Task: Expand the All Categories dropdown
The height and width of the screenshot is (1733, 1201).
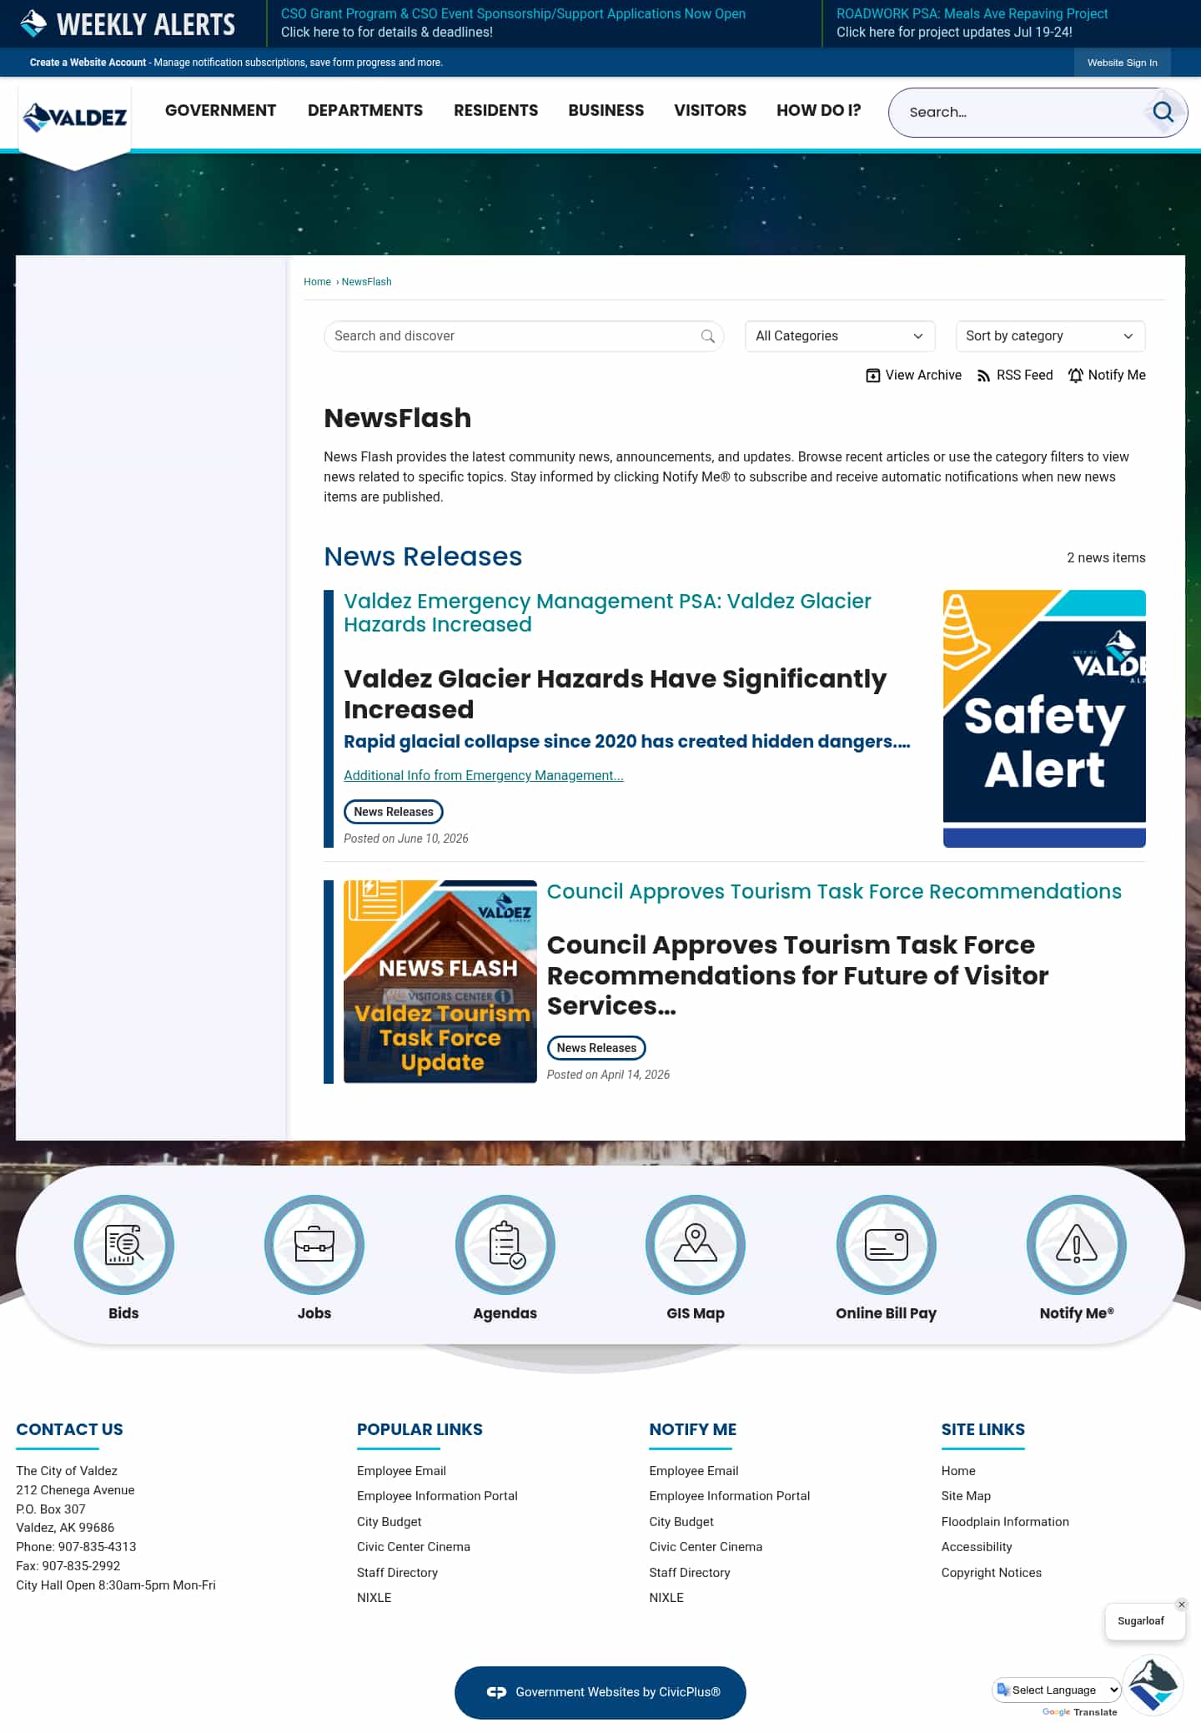Action: pos(839,336)
